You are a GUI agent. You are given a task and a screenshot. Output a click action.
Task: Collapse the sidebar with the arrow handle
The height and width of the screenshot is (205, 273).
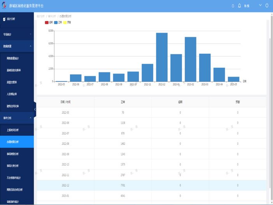coord(35,109)
